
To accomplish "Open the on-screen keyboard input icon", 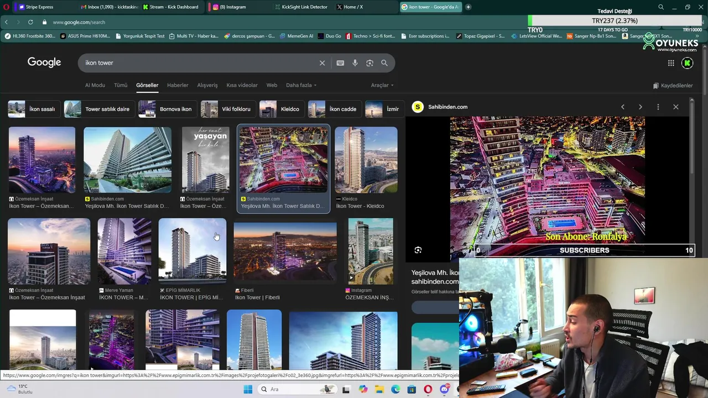I will click(340, 63).
